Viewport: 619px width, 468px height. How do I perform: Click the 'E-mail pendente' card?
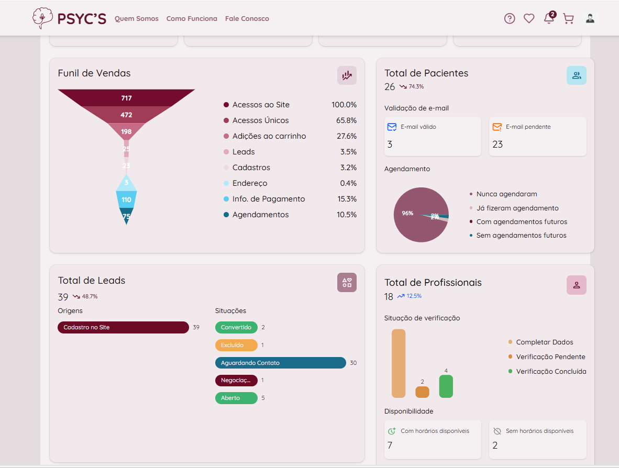pos(537,136)
